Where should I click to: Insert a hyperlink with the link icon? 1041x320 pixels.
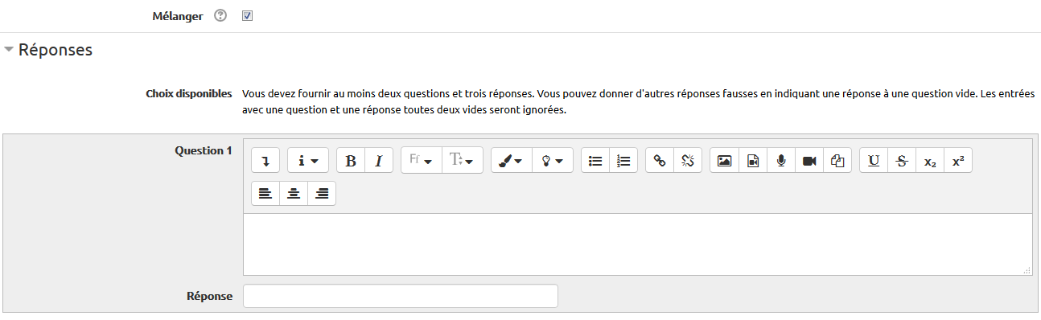(660, 161)
